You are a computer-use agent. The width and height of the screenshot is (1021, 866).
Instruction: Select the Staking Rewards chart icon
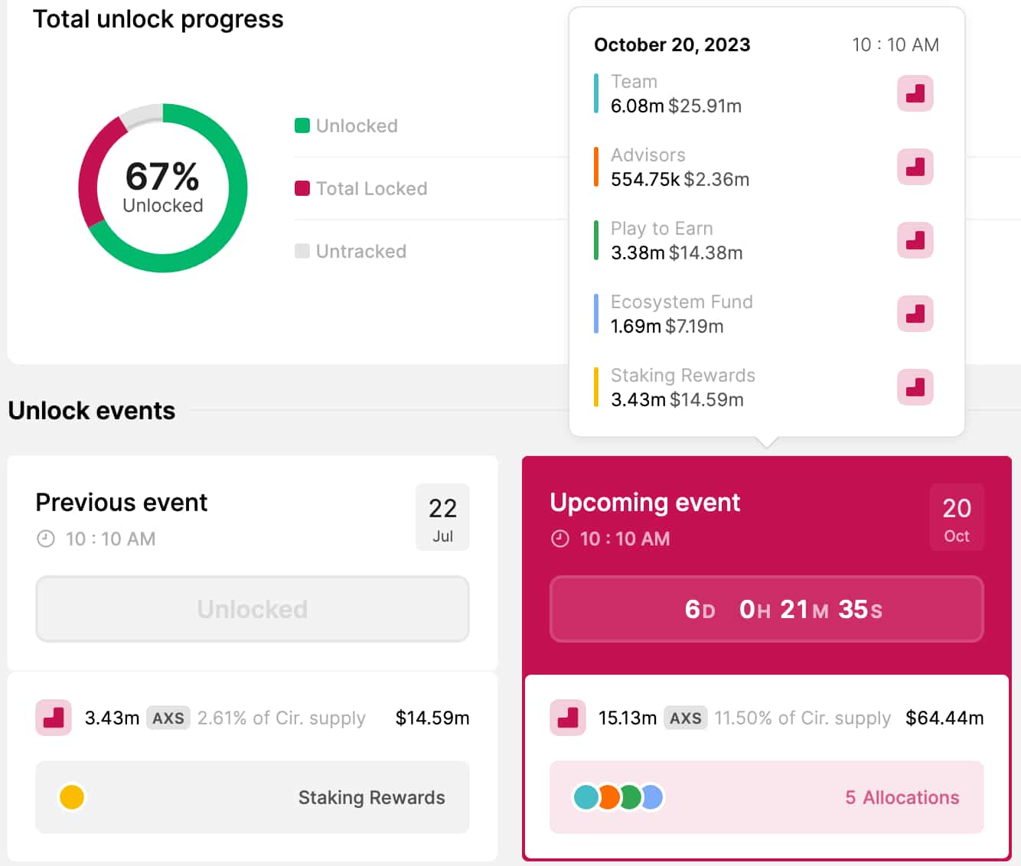(x=915, y=387)
